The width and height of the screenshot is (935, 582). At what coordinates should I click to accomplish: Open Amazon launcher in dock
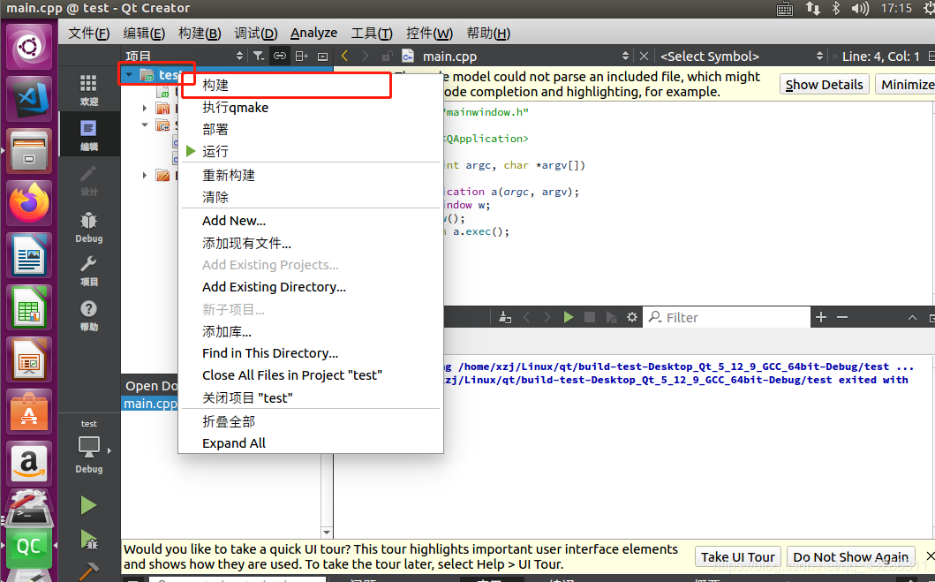pyautogui.click(x=29, y=464)
